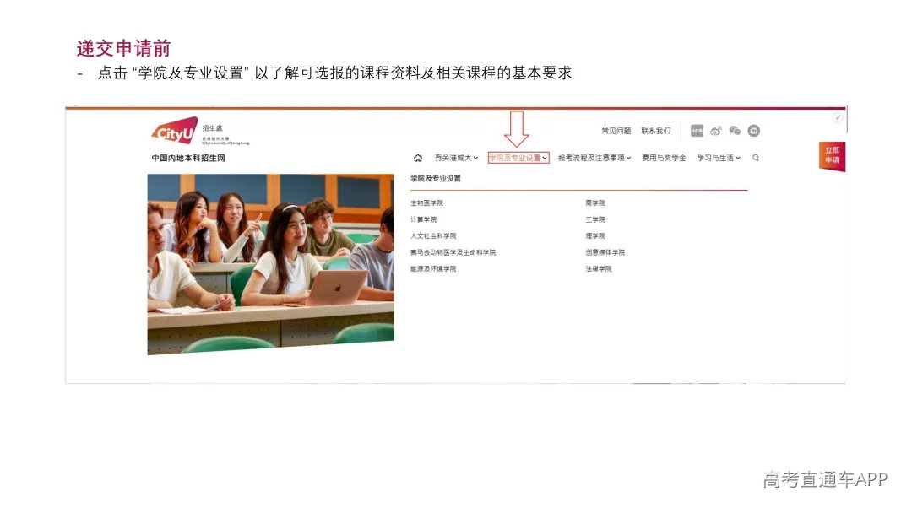Viewport: 912px width, 513px height.
Task: Open the Weibo social icon
Action: click(716, 131)
